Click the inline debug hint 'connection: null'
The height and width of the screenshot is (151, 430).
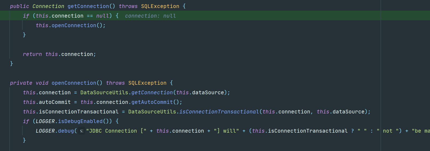coord(150,16)
